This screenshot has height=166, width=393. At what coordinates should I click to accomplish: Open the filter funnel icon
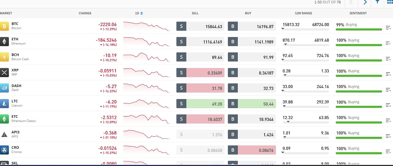pyautogui.click(x=378, y=2)
